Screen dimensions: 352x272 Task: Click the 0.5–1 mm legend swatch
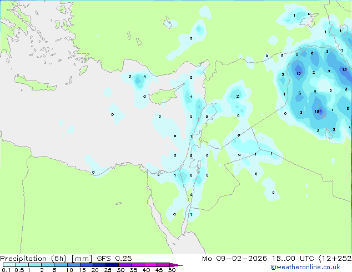[22, 265]
